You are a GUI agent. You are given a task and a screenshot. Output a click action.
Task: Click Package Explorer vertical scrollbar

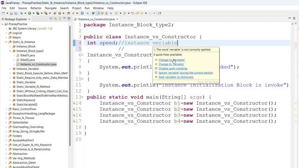[70, 86]
